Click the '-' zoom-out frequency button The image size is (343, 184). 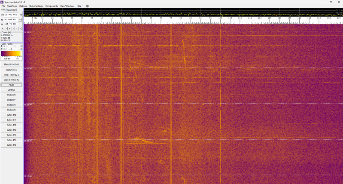point(13,28)
